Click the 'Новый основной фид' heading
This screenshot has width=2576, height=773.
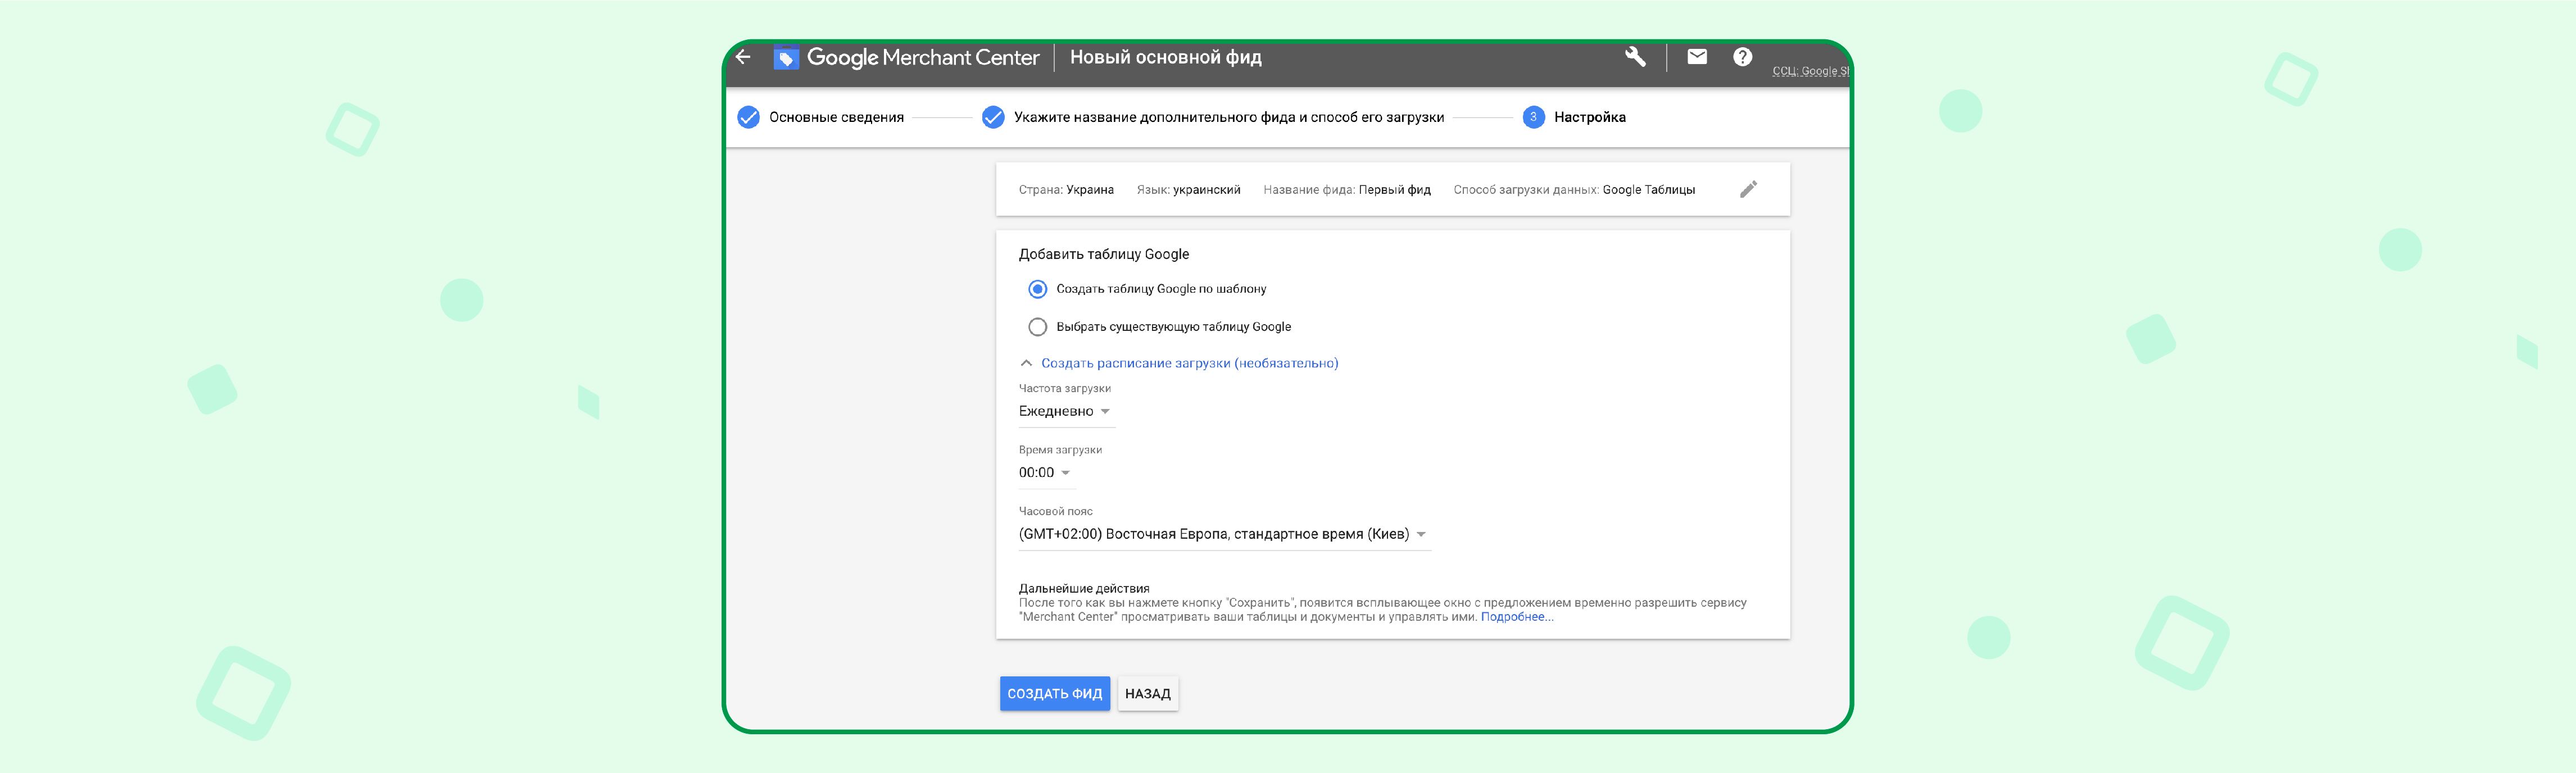tap(1166, 57)
